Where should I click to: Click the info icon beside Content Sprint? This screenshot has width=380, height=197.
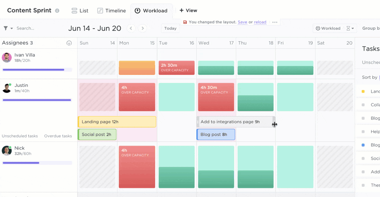click(x=57, y=11)
